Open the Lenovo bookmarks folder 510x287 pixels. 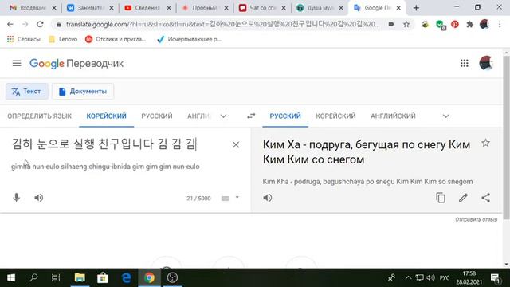coord(63,39)
